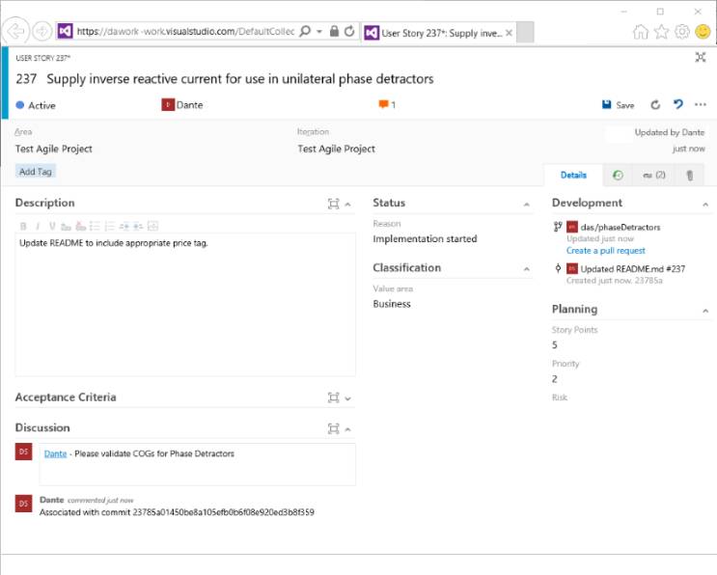Open the more actions ellipsis menu
The height and width of the screenshot is (575, 717).
click(700, 104)
